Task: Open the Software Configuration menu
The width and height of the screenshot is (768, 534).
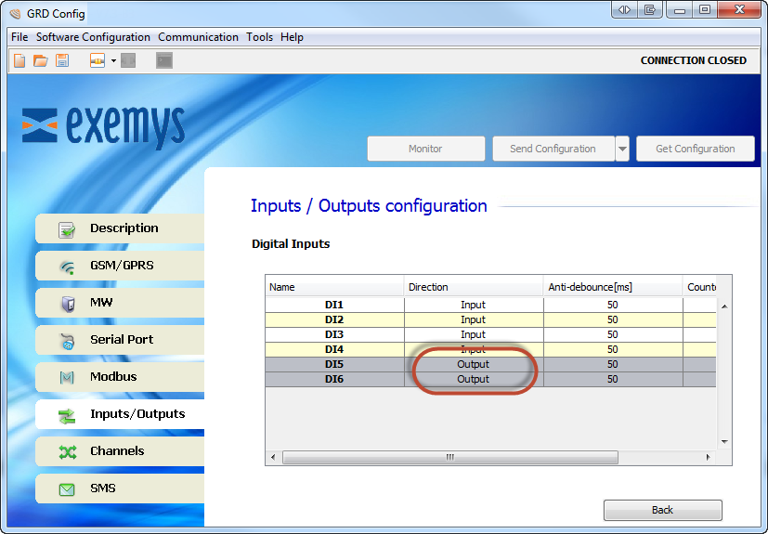Action: (x=93, y=37)
